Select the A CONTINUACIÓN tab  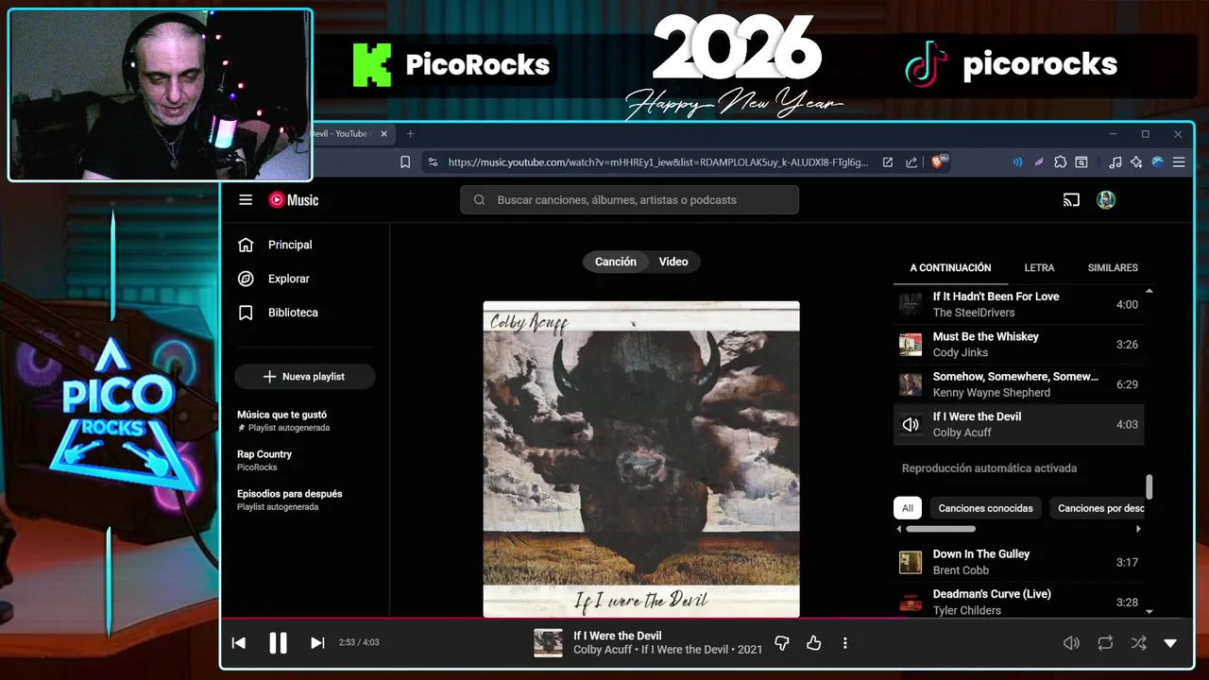[x=950, y=268]
